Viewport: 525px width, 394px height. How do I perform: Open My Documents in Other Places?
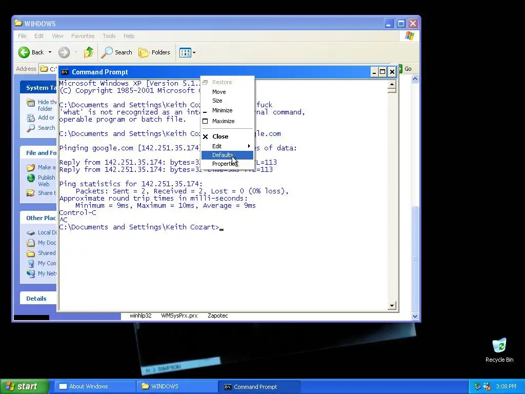pyautogui.click(x=47, y=243)
